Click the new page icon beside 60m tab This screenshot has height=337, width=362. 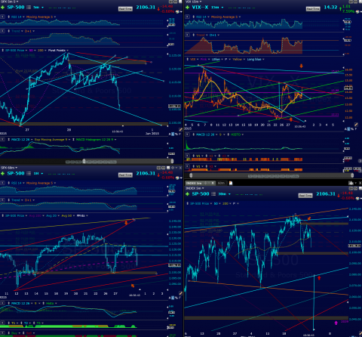tap(231, 183)
